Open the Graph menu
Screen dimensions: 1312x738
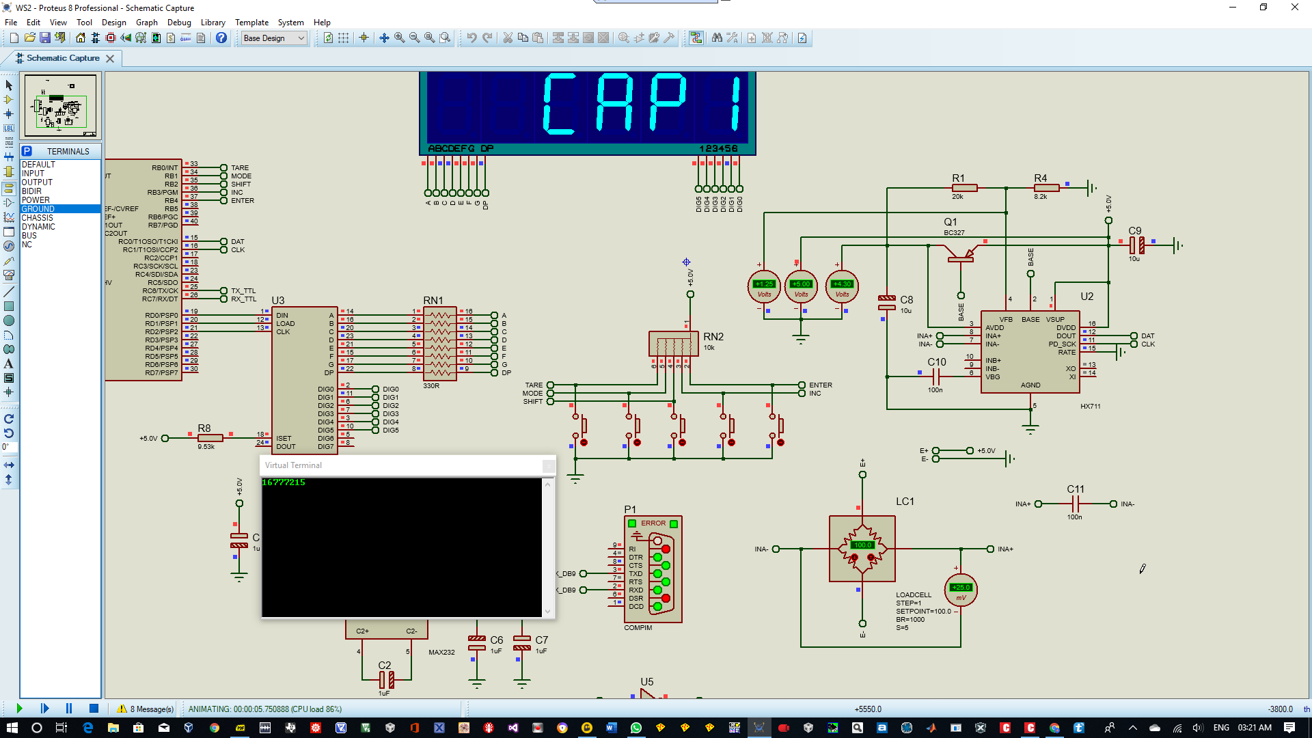(146, 23)
